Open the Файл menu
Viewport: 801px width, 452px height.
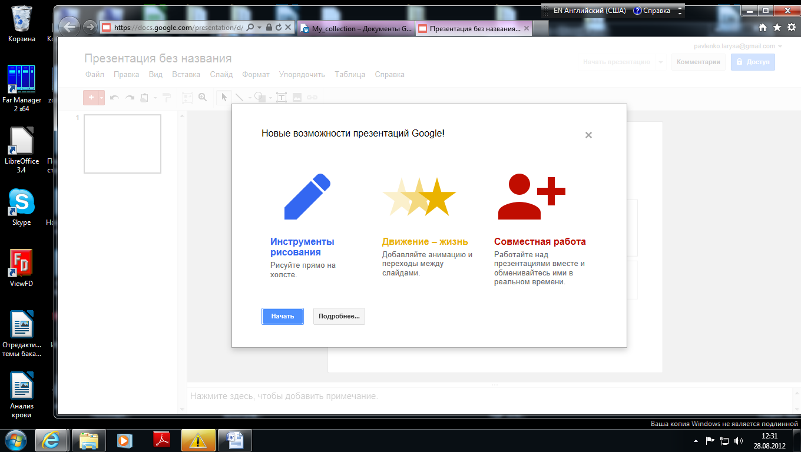pos(94,74)
